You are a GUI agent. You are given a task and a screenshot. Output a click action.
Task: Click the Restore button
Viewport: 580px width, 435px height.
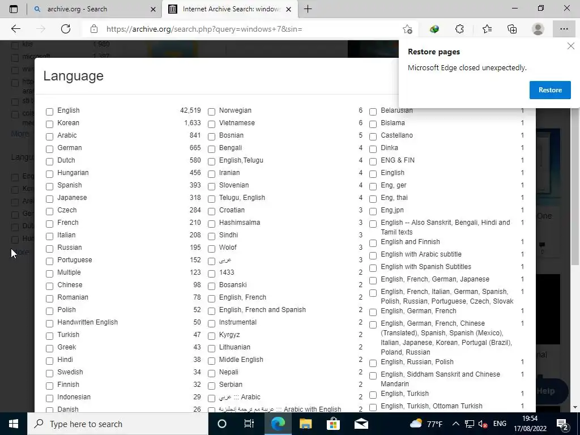(x=550, y=90)
